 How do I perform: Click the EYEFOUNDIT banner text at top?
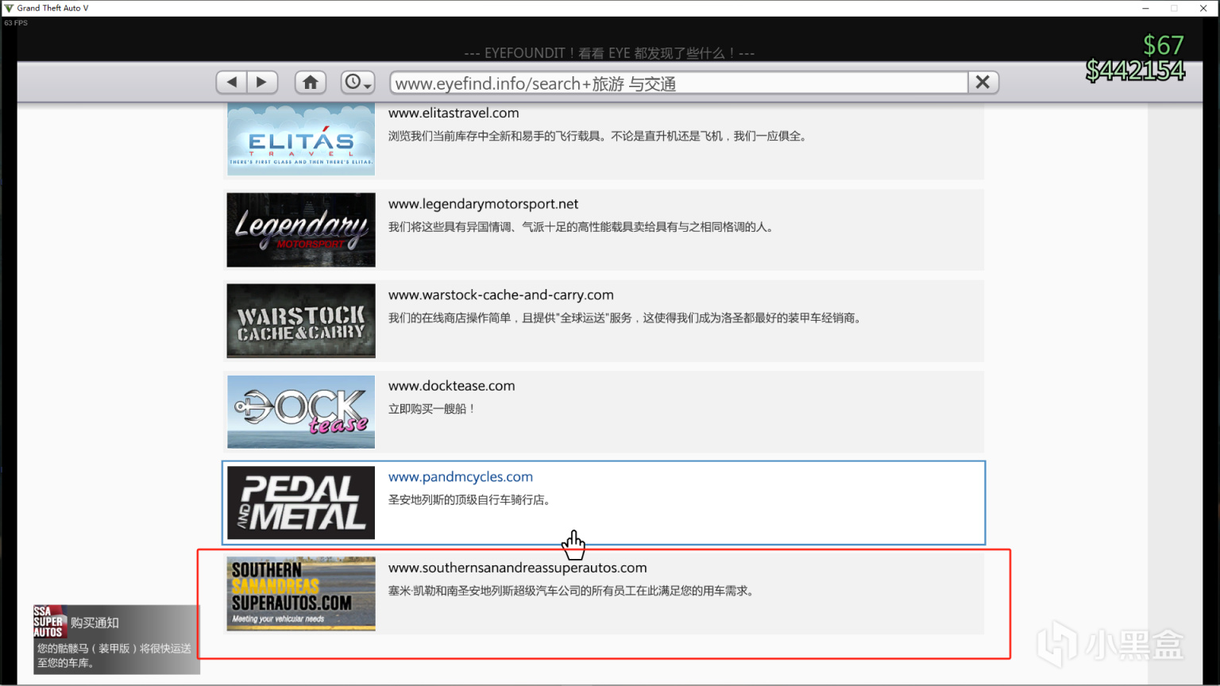pyautogui.click(x=609, y=53)
